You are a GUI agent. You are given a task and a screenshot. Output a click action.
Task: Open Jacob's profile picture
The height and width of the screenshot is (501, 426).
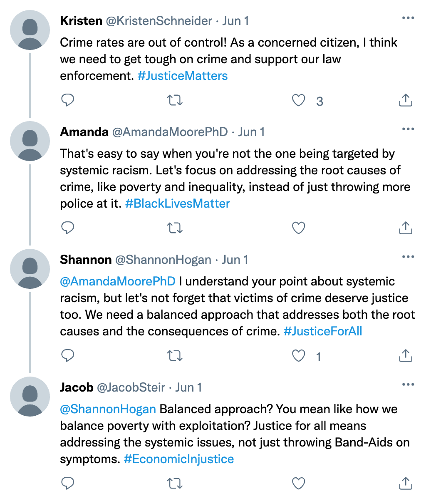pyautogui.click(x=30, y=397)
